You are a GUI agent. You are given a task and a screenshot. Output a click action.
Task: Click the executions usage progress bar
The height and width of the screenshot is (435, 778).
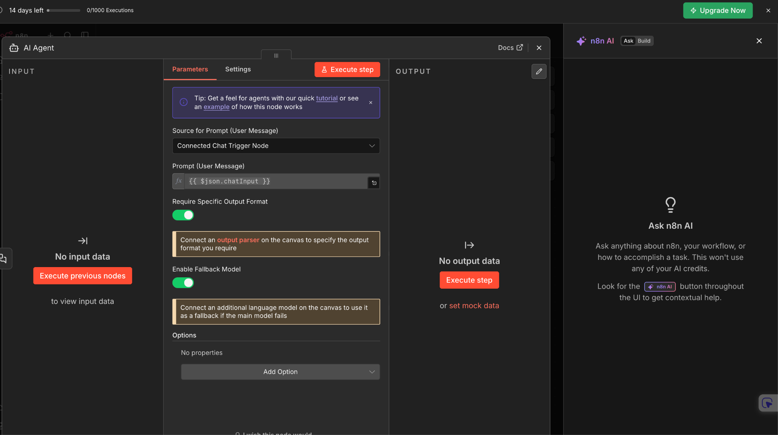(63, 11)
